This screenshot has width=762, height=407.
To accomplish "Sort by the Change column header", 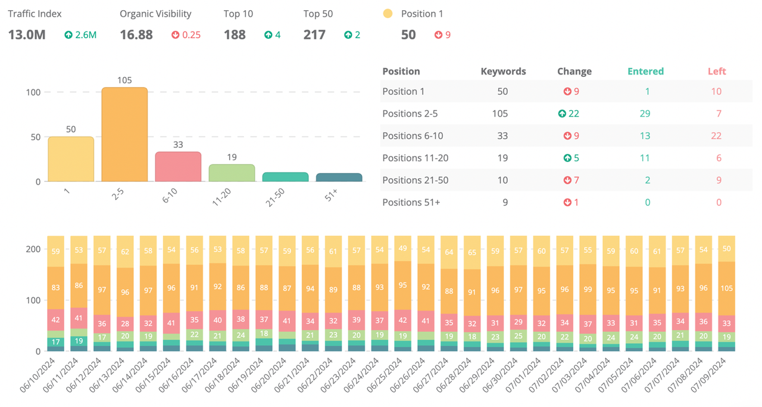I will coord(574,72).
